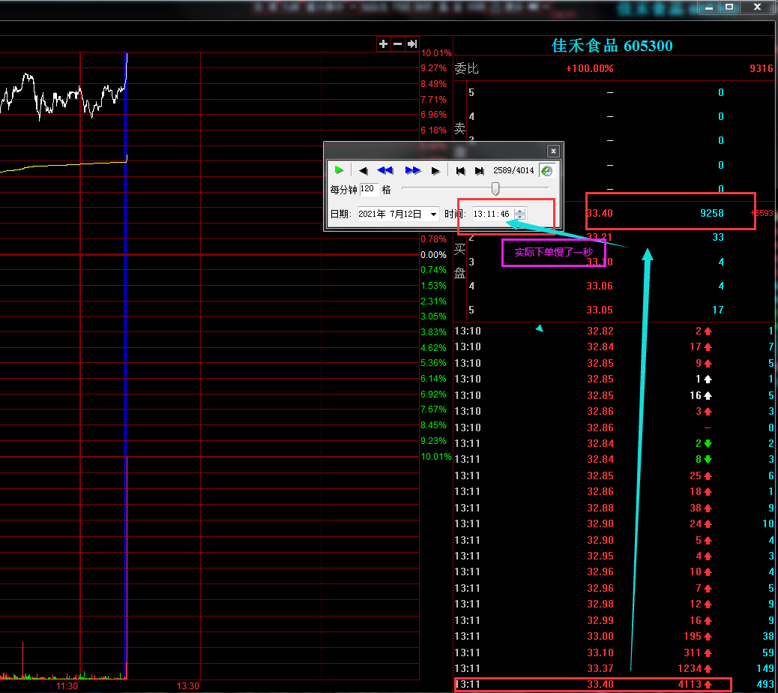Jump to the last tick of the replay
The width and height of the screenshot is (778, 693).
point(479,171)
